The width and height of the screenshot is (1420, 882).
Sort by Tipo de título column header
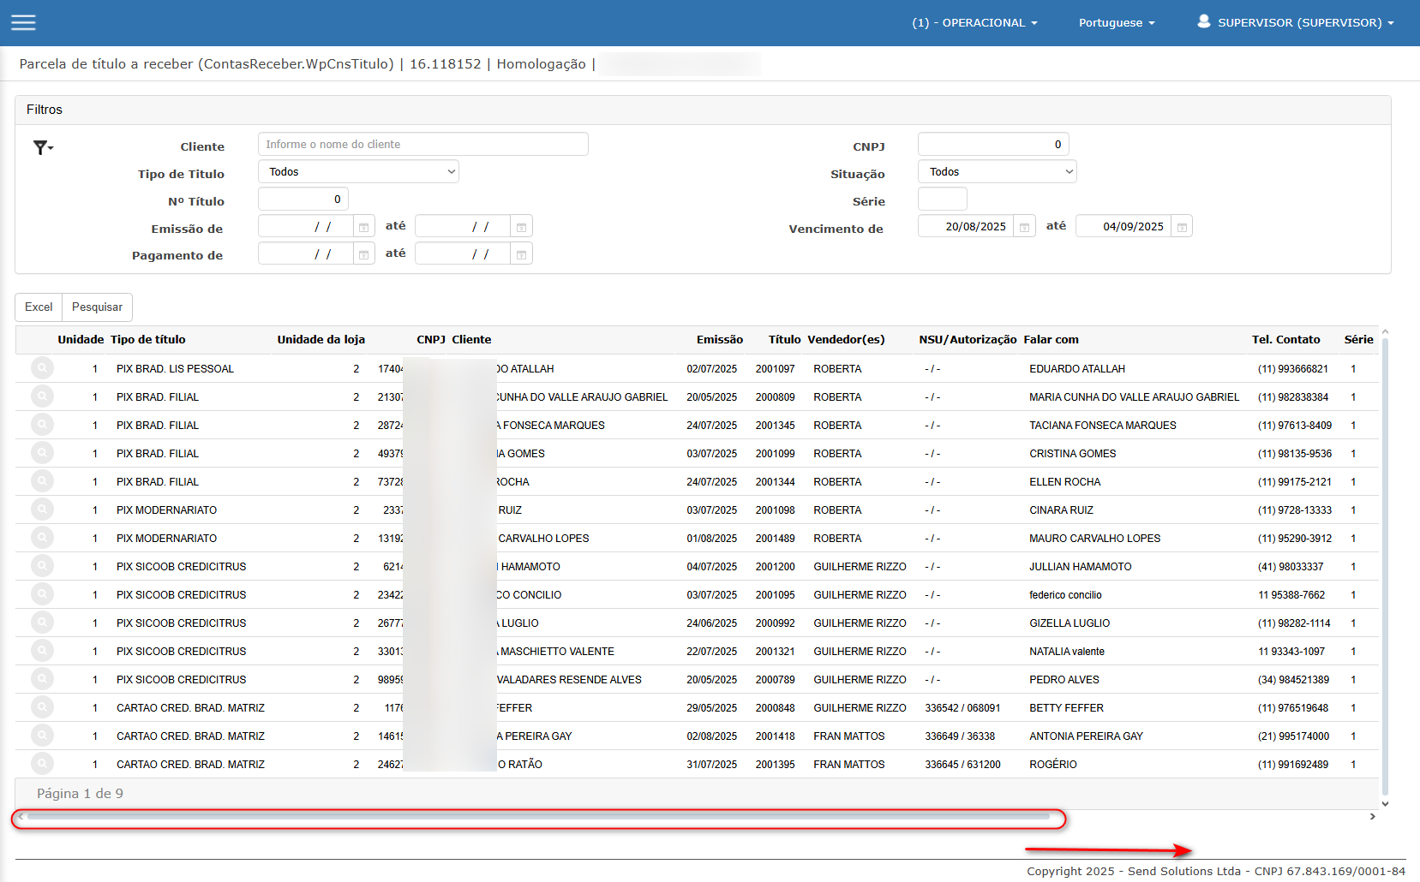[148, 340]
